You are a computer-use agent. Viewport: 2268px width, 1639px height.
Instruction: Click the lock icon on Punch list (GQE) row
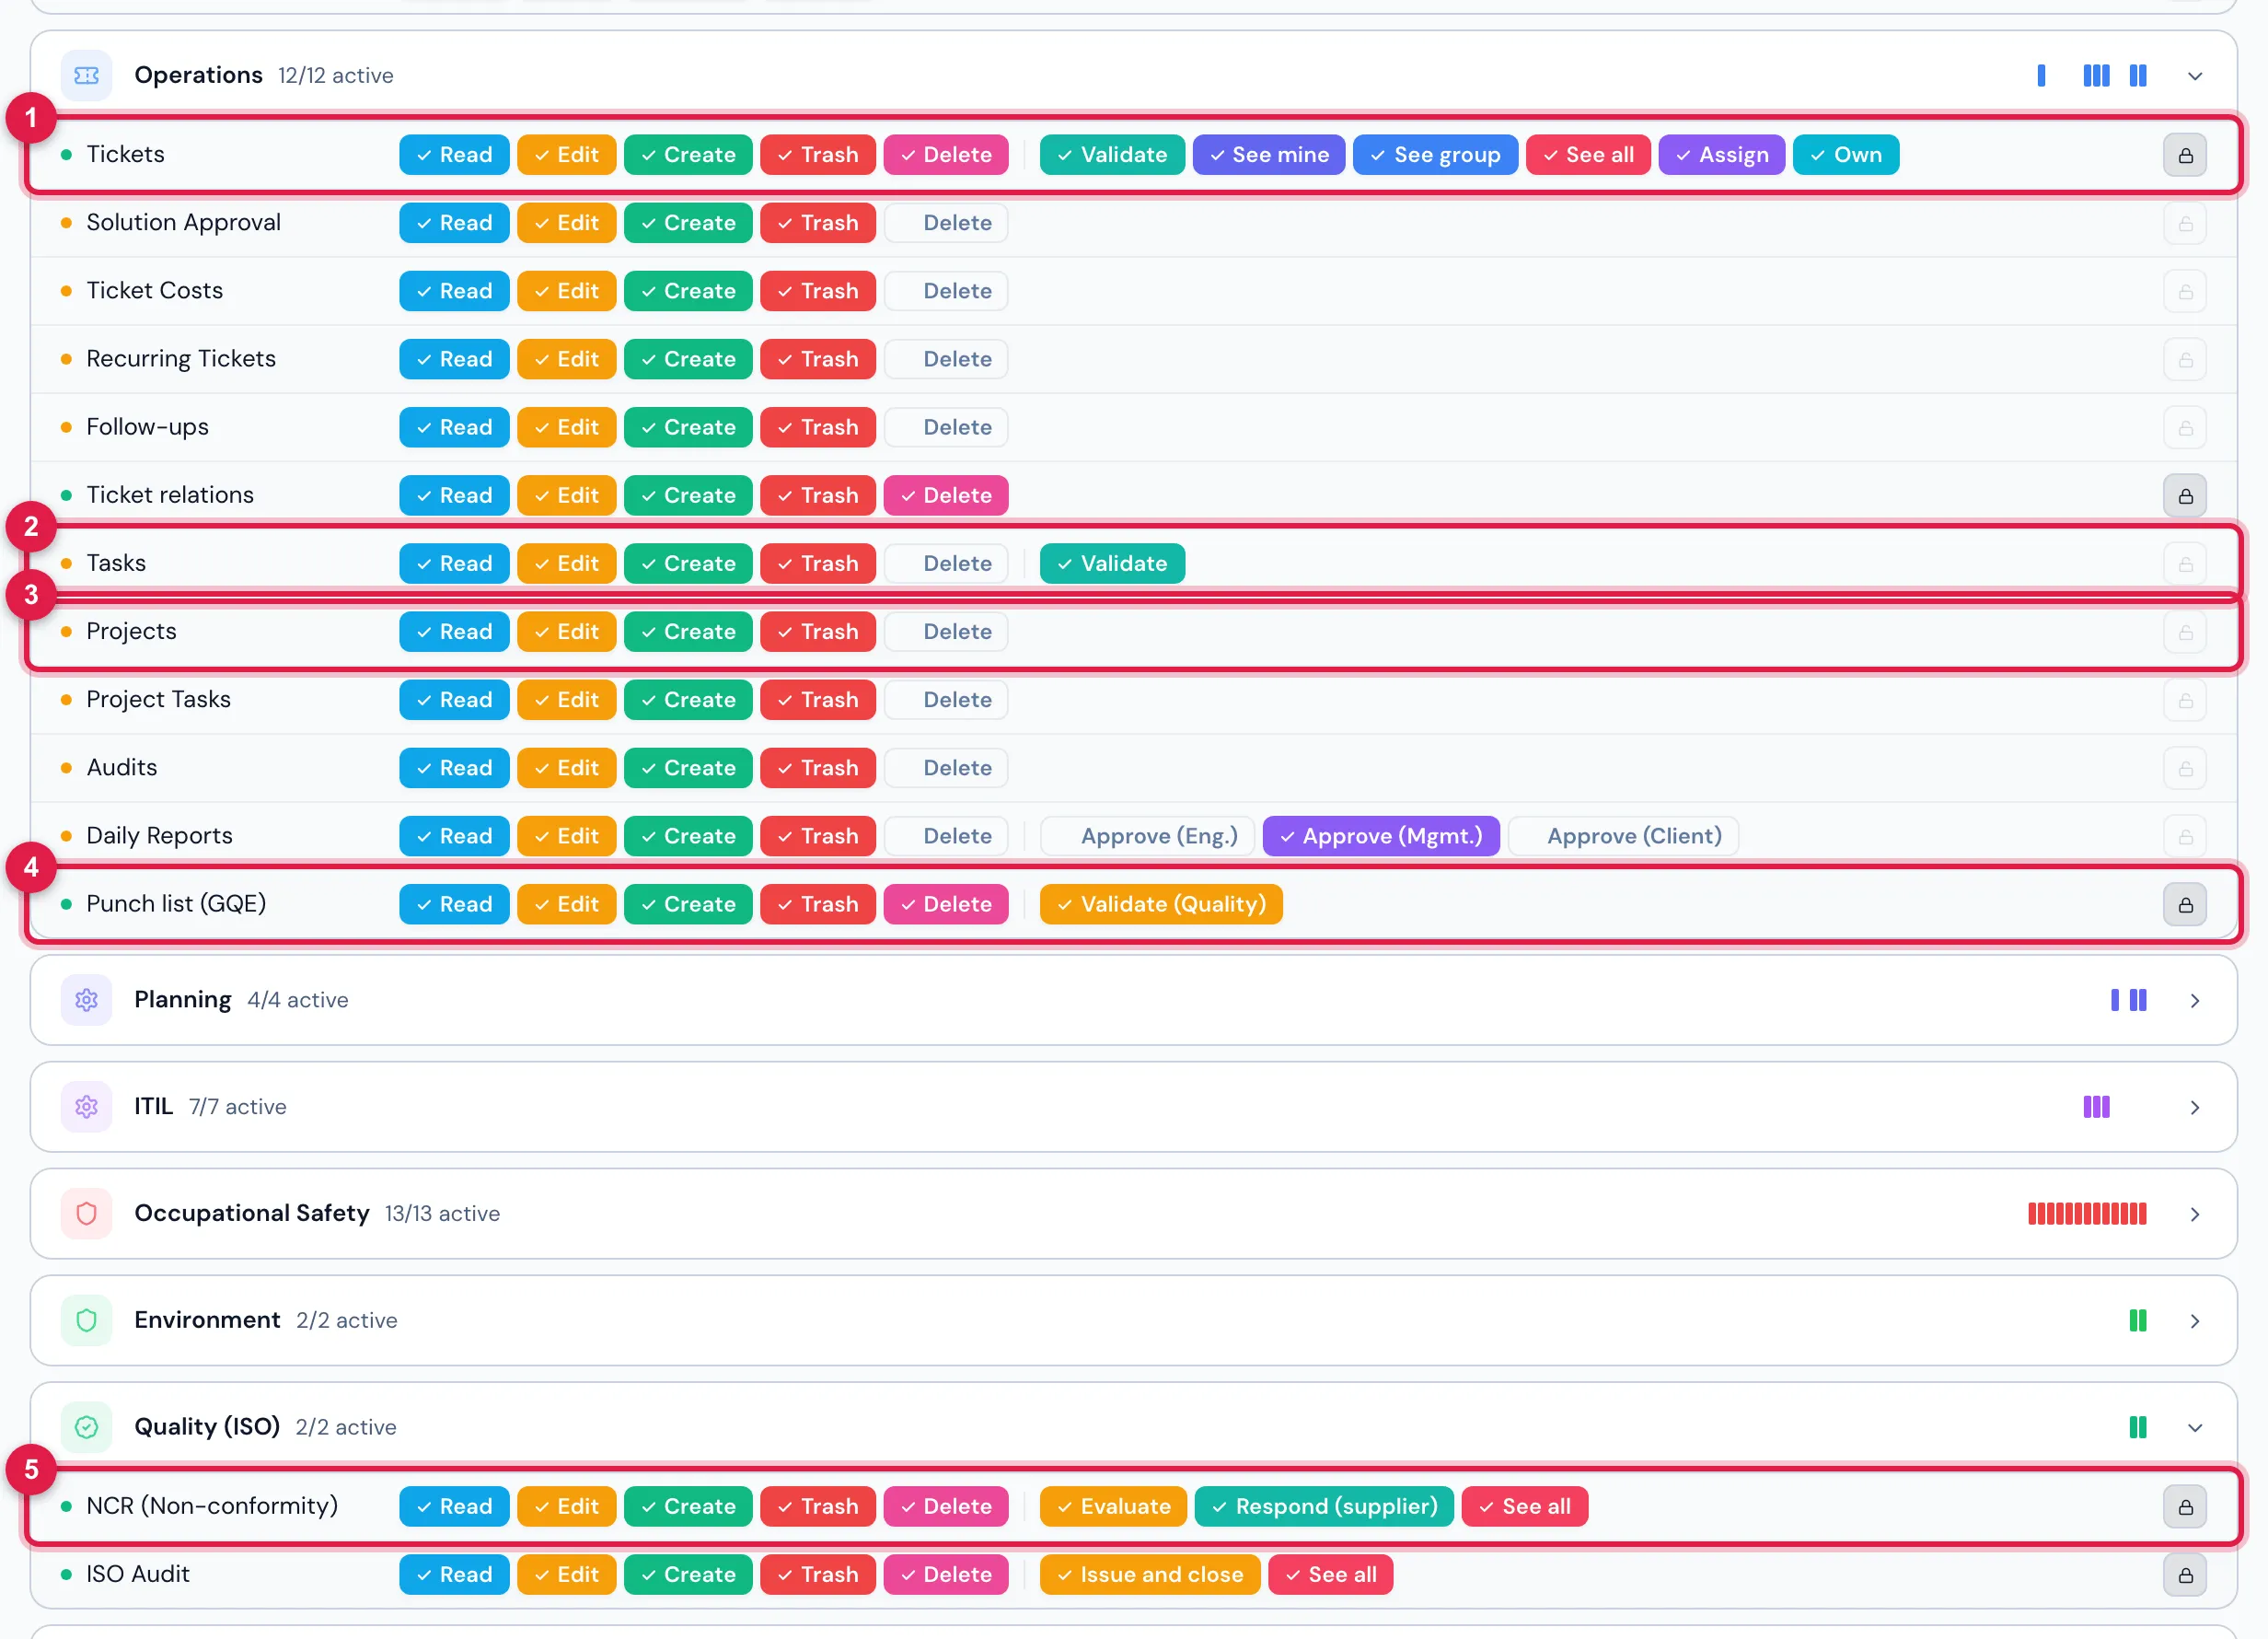(x=2185, y=904)
